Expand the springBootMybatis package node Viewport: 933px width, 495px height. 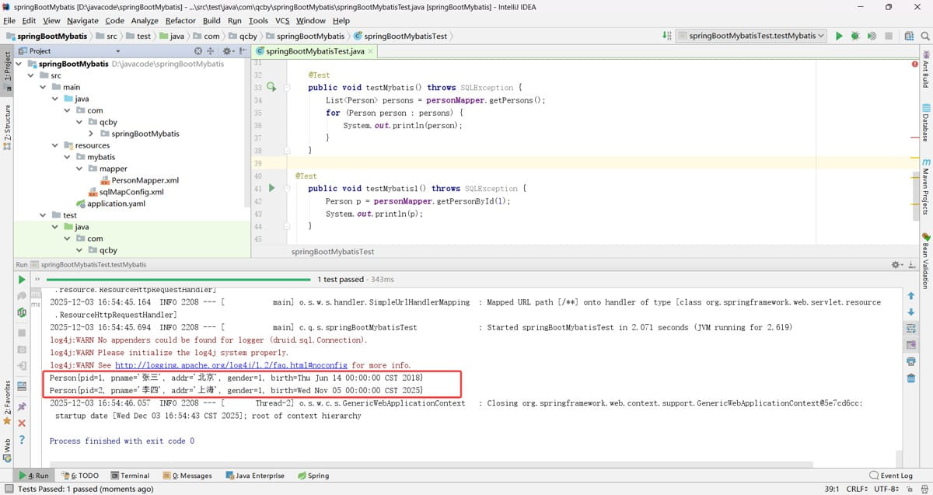click(x=92, y=134)
